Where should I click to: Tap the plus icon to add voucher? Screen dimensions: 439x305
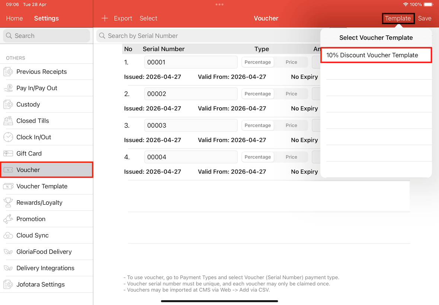105,19
